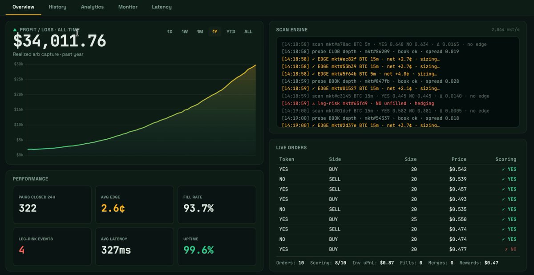Select the Pairs Closed 24H card showing 322
Viewport: 534px width, 275px height.
52,205
